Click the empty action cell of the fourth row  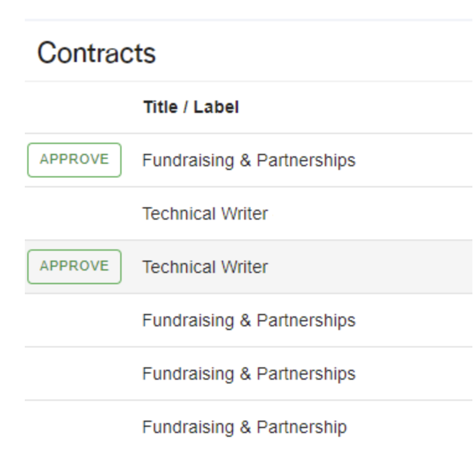pos(74,321)
